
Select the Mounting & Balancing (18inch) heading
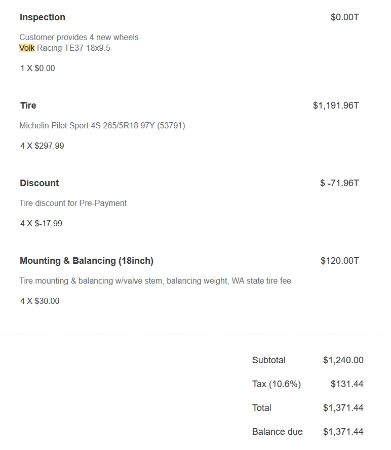pos(87,261)
